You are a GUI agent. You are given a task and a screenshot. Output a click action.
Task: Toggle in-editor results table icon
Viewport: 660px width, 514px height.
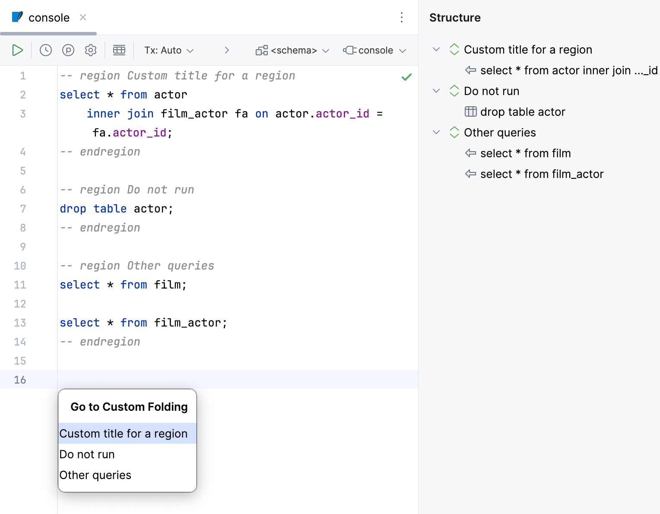(119, 50)
